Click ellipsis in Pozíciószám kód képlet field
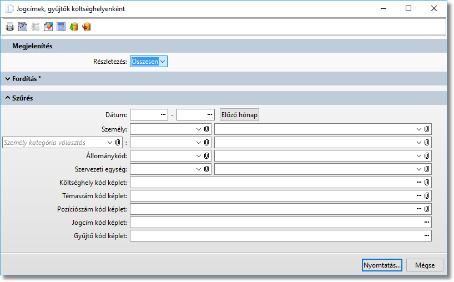Image resolution: width=454 pixels, height=282 pixels. pyautogui.click(x=419, y=209)
